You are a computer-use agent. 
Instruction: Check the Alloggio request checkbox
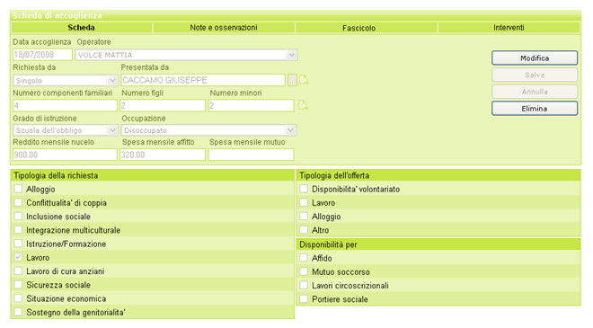tap(18, 189)
